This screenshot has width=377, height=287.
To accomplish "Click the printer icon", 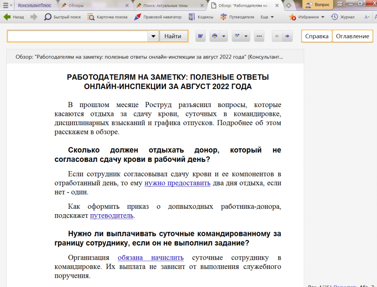I will tap(215, 36).
